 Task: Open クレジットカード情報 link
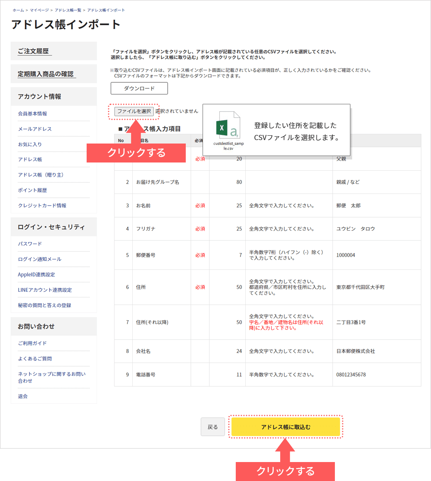pos(42,206)
